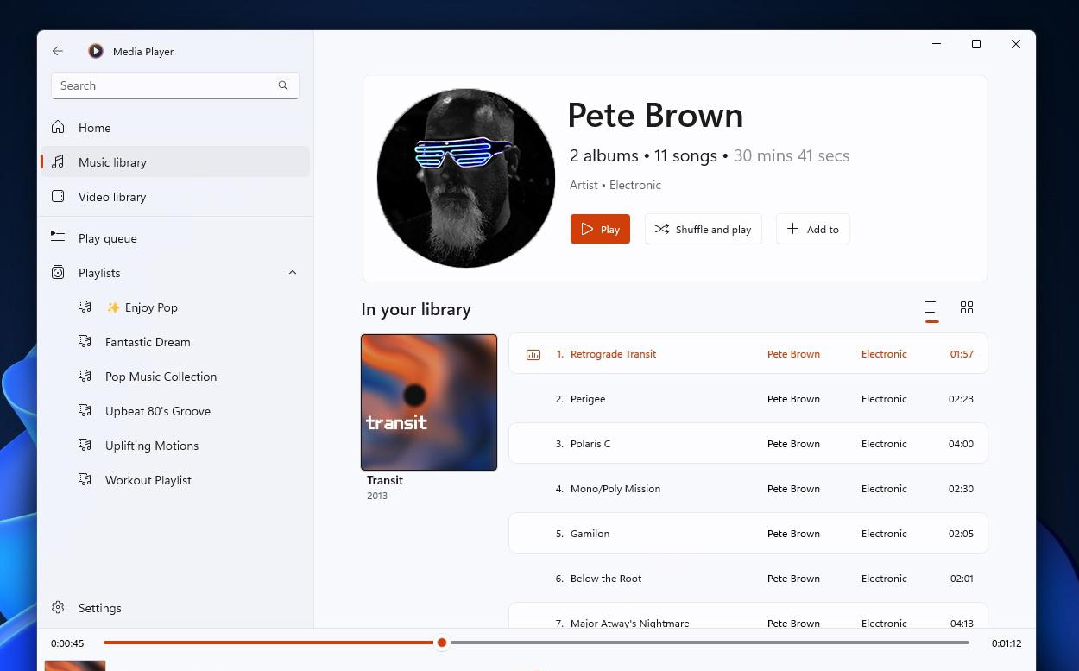The height and width of the screenshot is (671, 1079).
Task: Play all Pete Brown songs
Action: tap(600, 229)
